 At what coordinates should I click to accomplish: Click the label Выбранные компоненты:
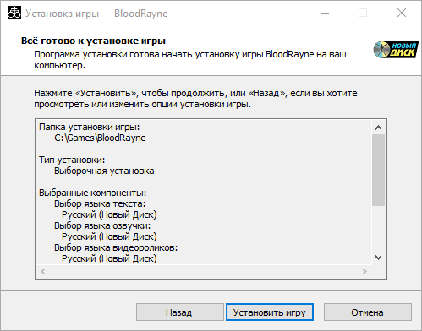tap(93, 193)
